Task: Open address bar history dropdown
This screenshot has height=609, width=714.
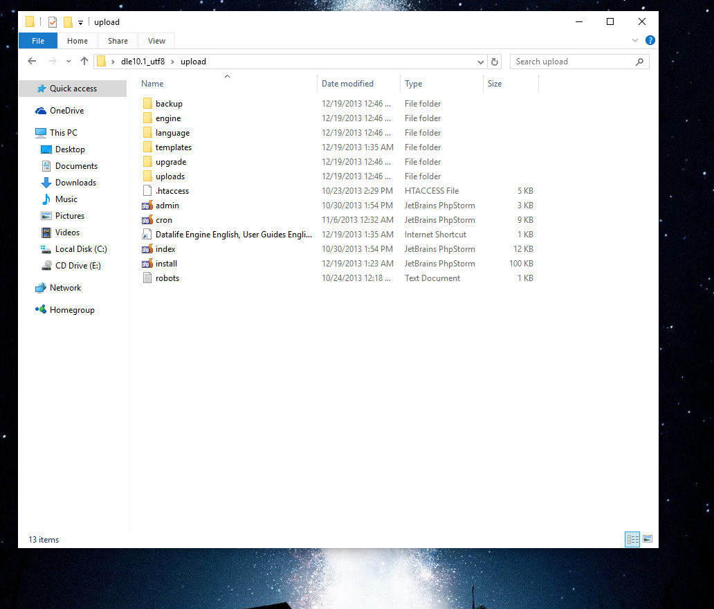Action: click(x=481, y=62)
